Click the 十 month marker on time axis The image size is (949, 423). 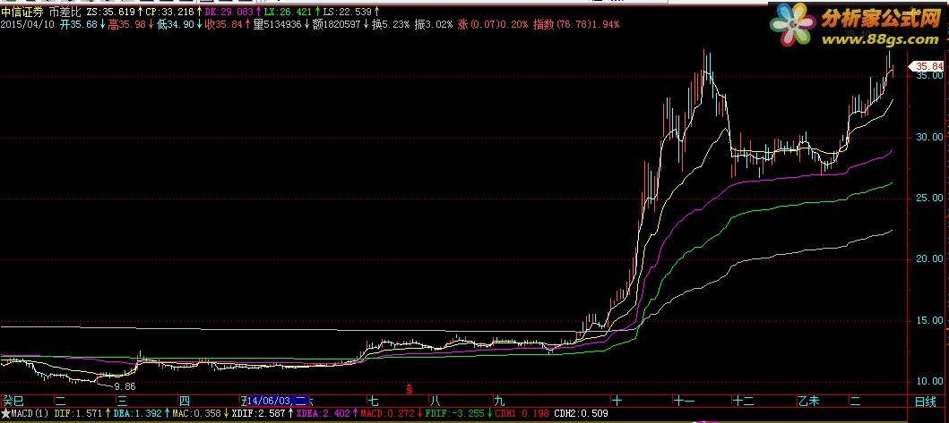(617, 401)
